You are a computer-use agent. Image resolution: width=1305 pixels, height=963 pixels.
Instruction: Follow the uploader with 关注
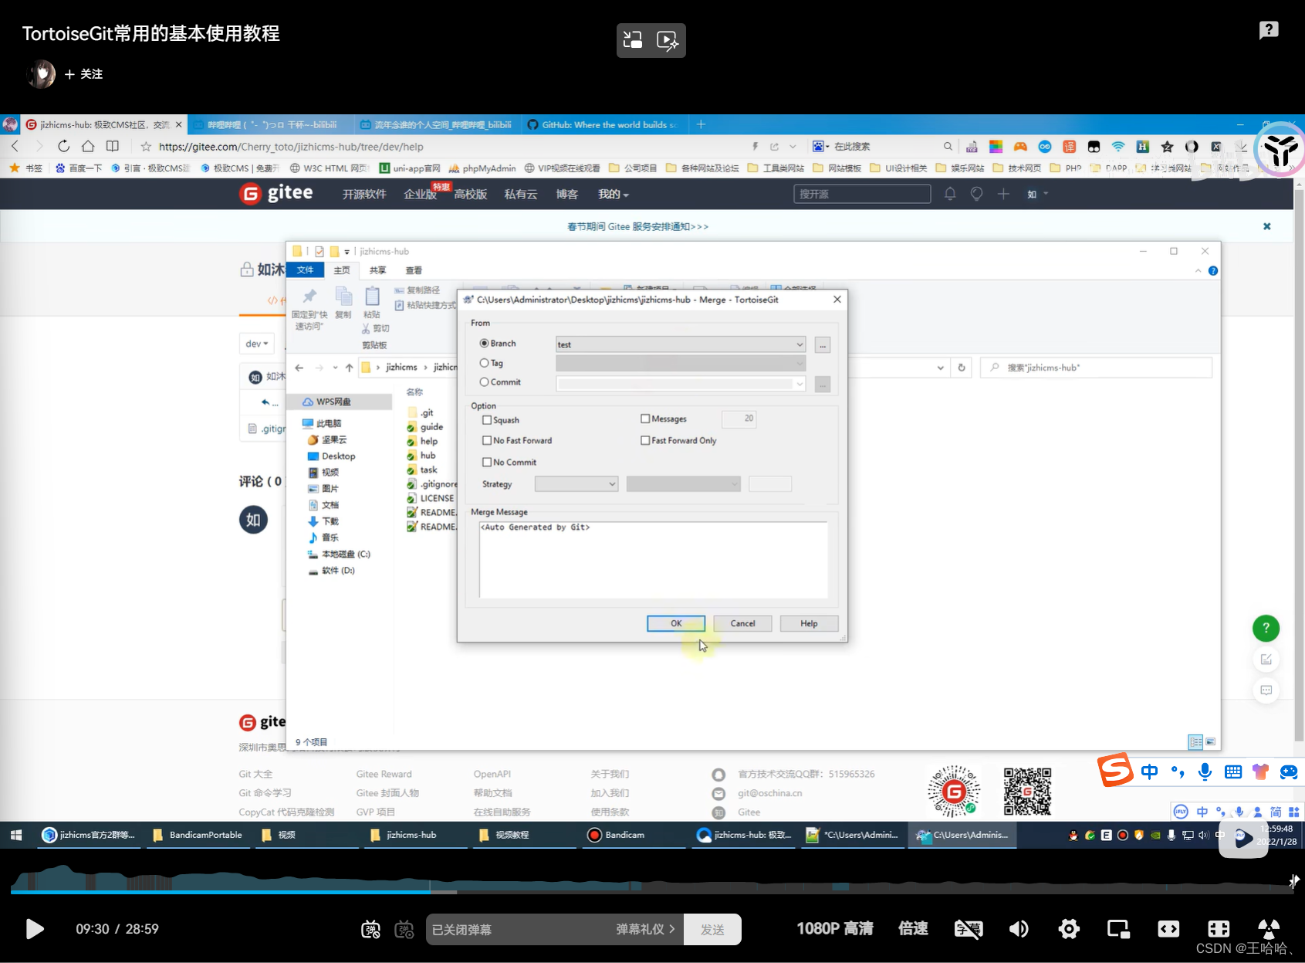click(83, 74)
